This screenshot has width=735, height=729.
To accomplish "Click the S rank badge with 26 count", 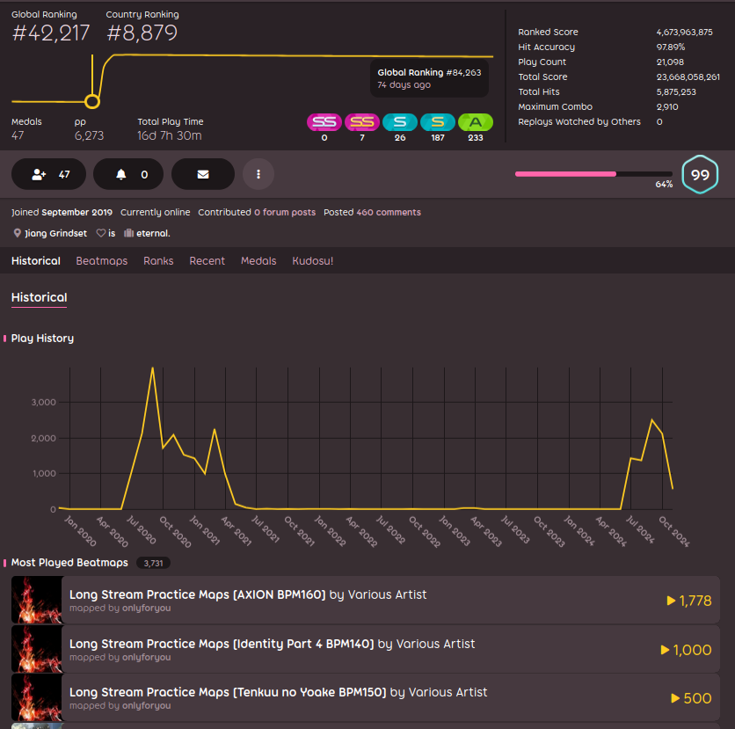I will coord(399,122).
